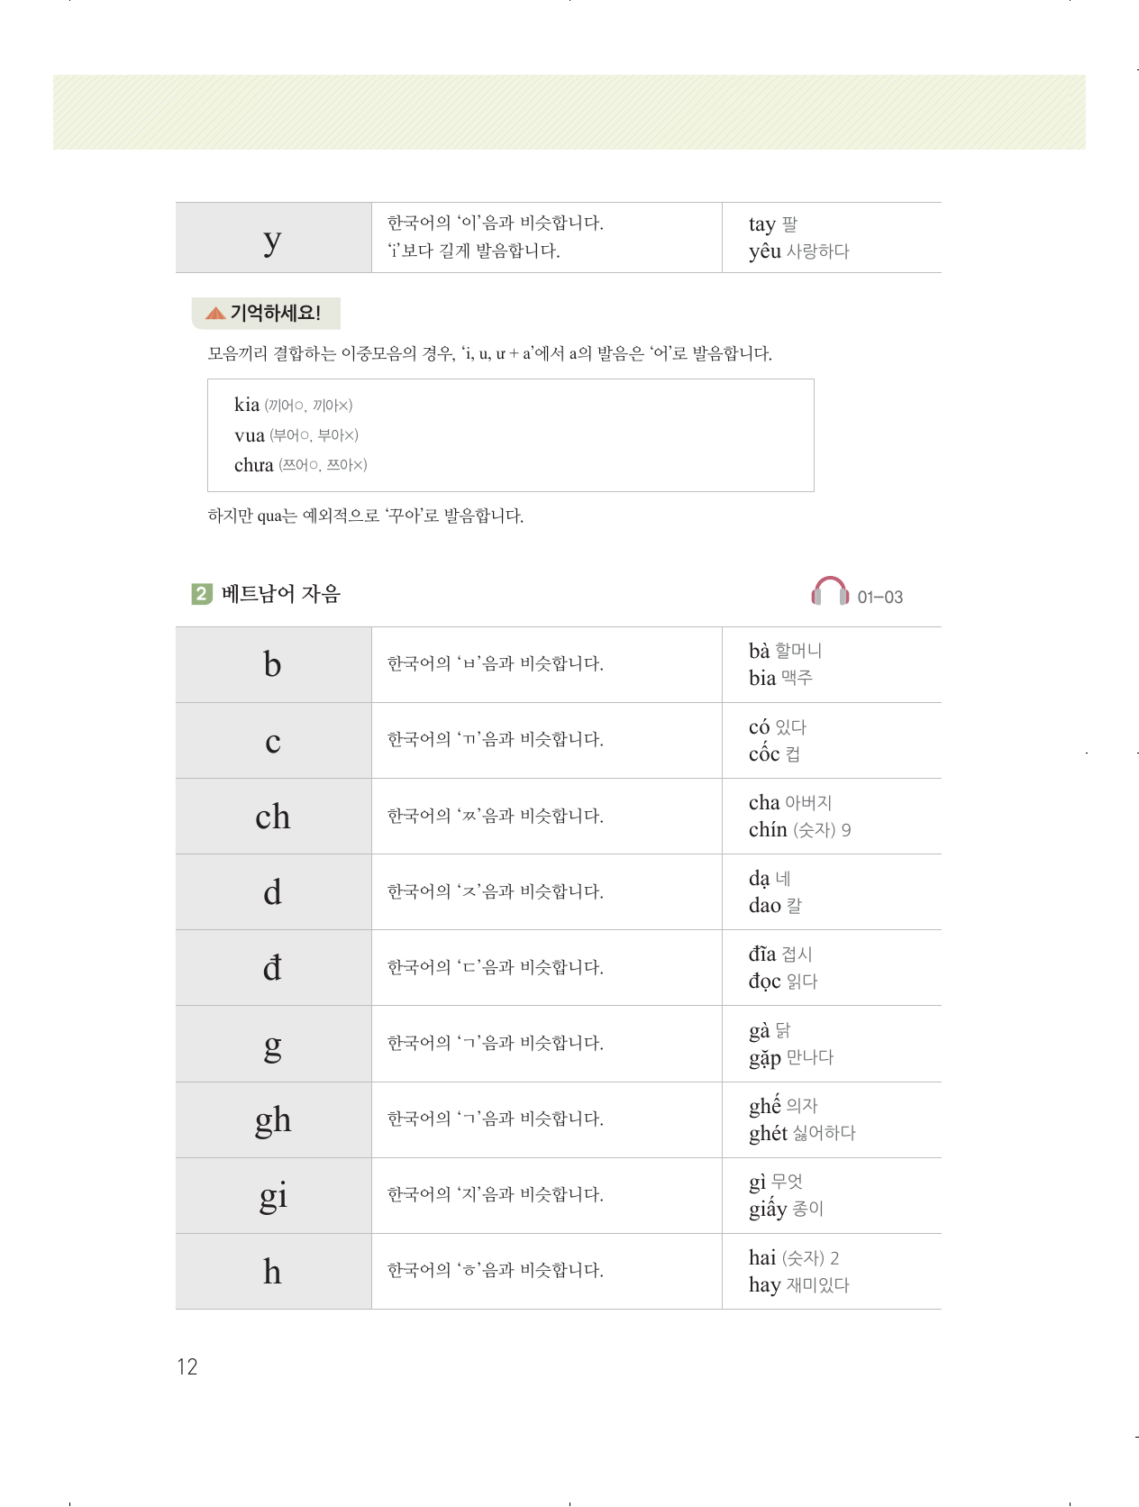This screenshot has width=1139, height=1507.
Task: Click the 'kia' pronunciation example line
Action: point(293,405)
